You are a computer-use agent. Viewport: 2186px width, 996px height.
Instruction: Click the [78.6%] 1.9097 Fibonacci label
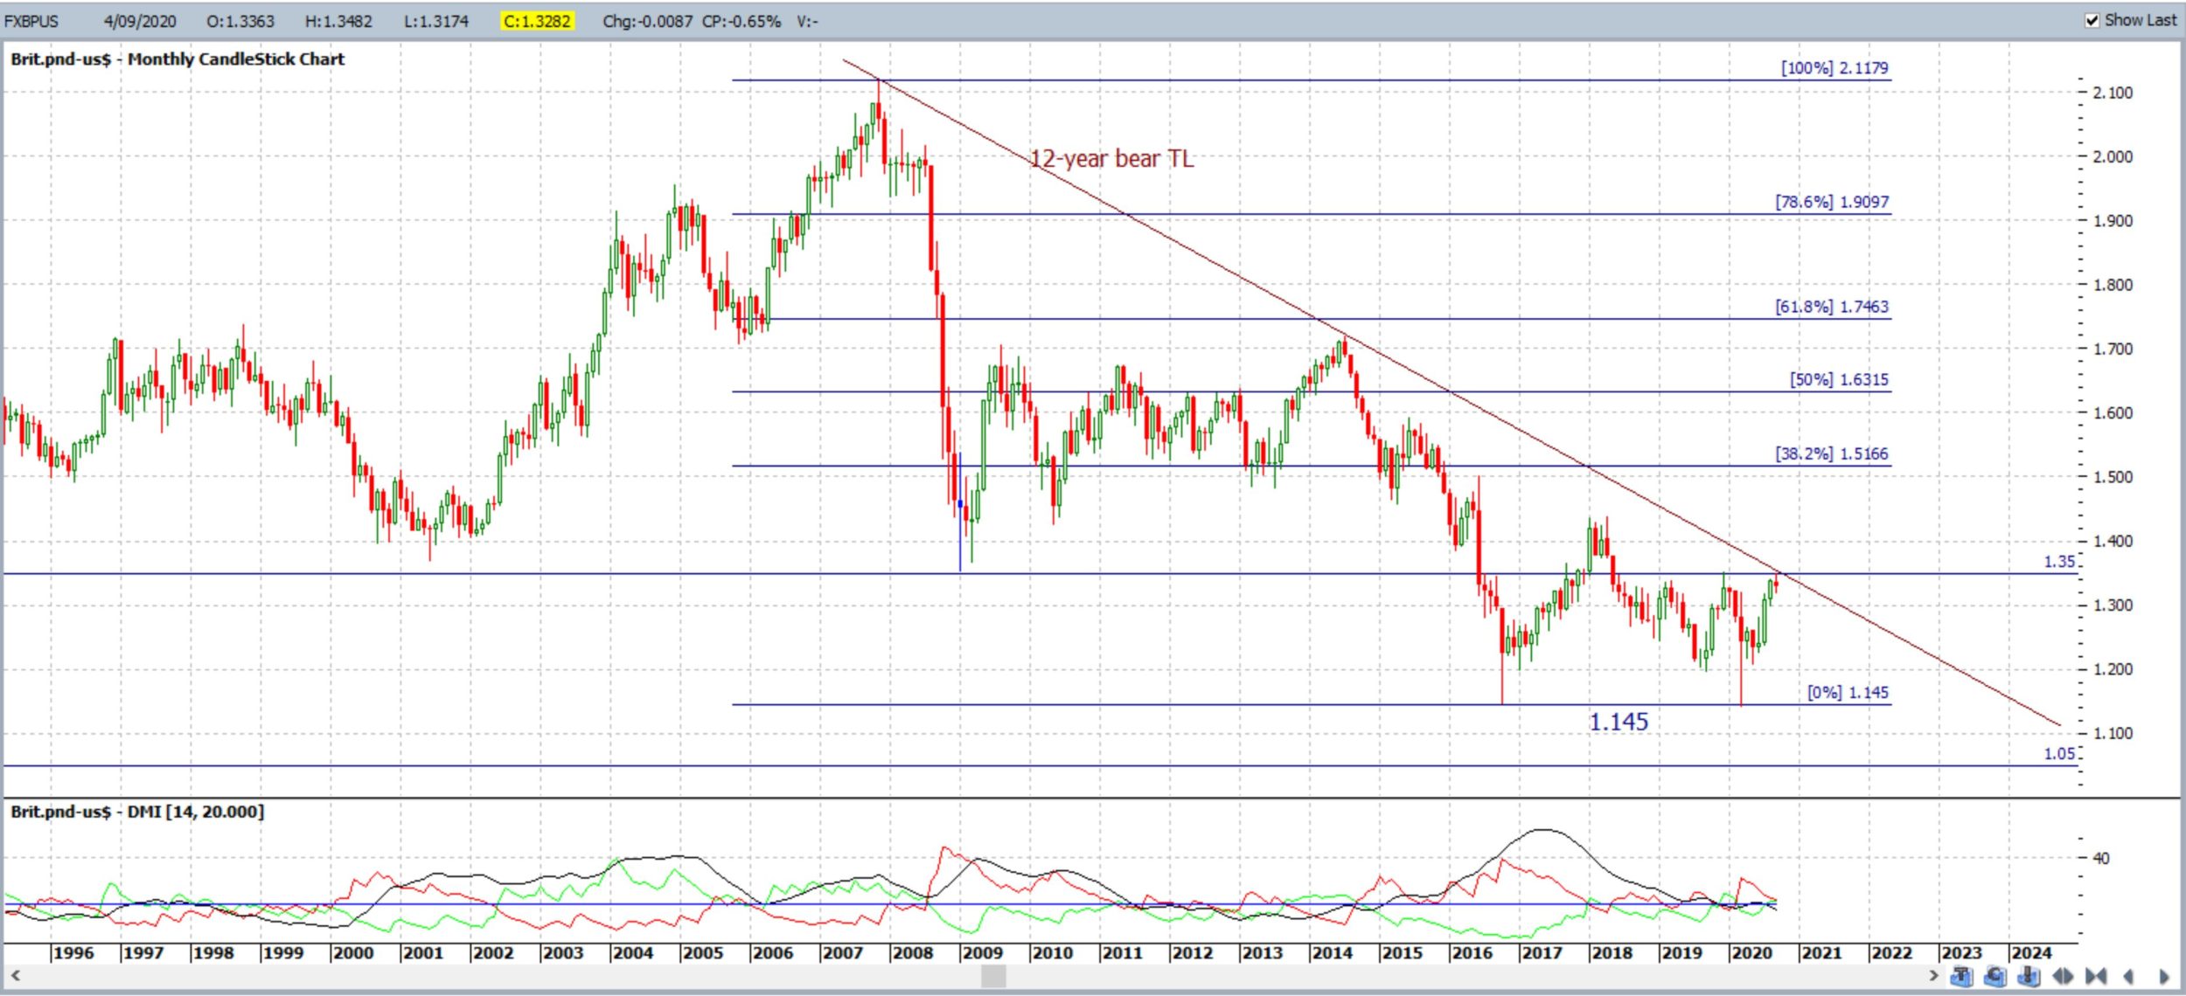click(x=1832, y=202)
